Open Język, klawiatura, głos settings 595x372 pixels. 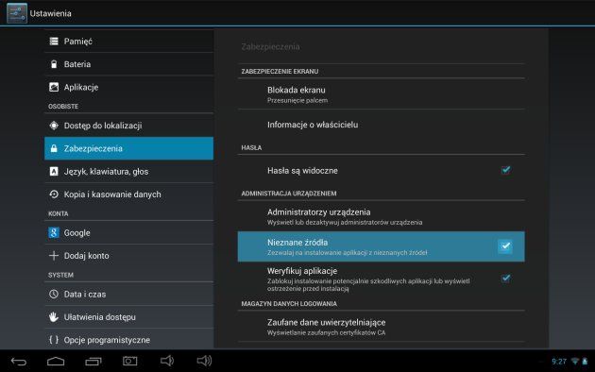click(x=128, y=172)
